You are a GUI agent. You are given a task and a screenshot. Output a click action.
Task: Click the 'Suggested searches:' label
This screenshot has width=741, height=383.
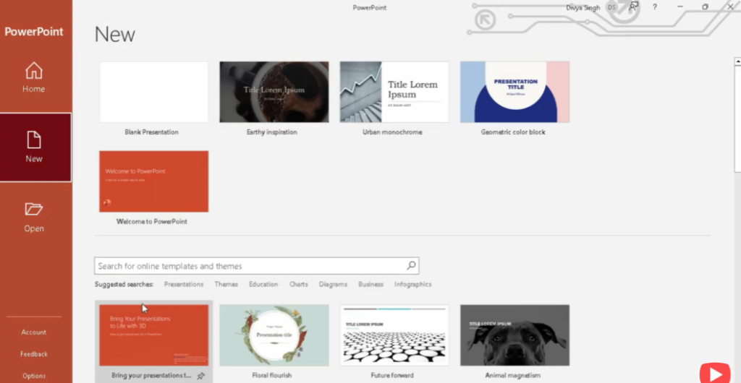pos(124,284)
